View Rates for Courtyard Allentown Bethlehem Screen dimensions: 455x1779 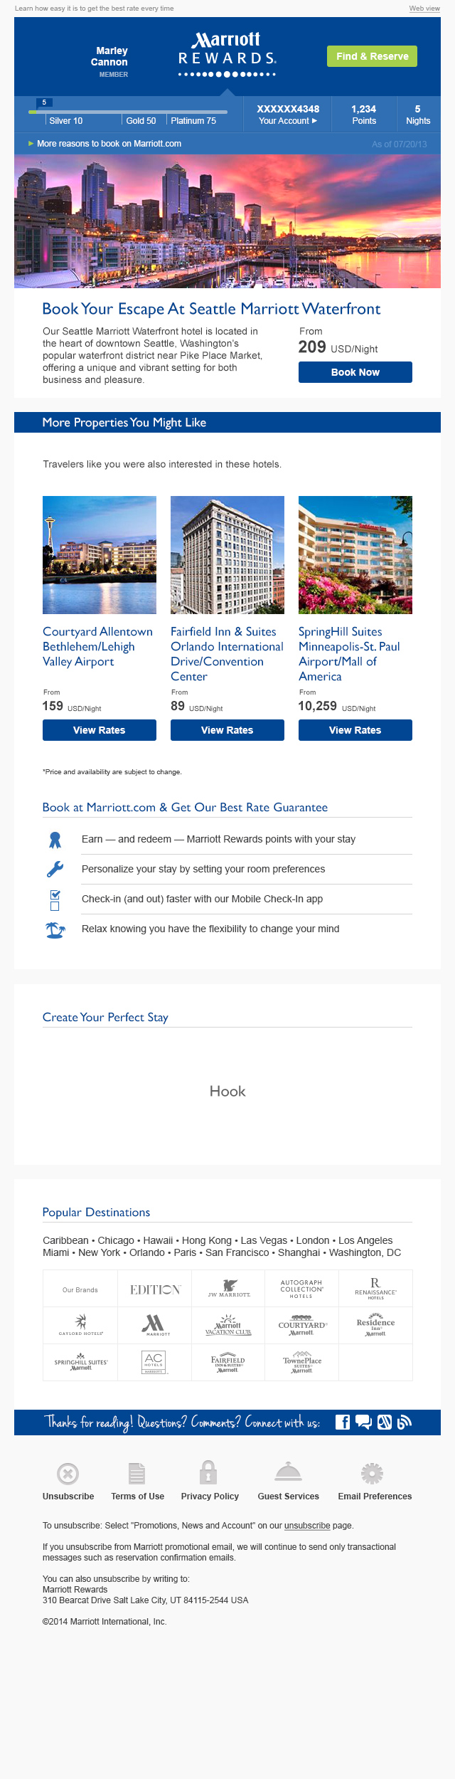pos(100,730)
